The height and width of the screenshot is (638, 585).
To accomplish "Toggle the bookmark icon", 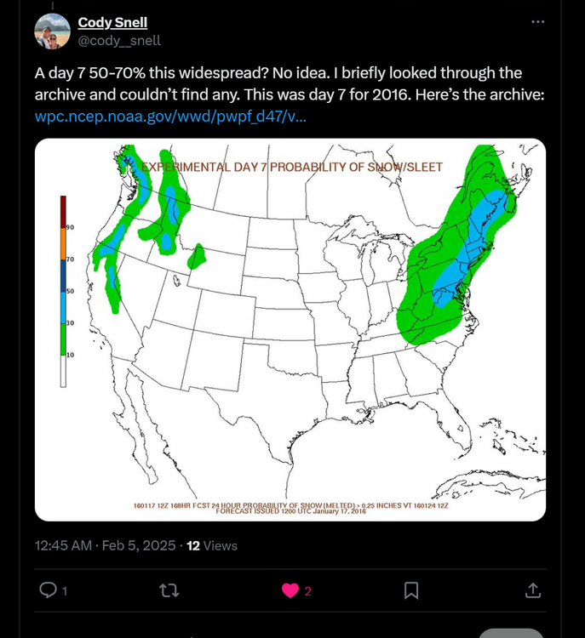I will 411,590.
